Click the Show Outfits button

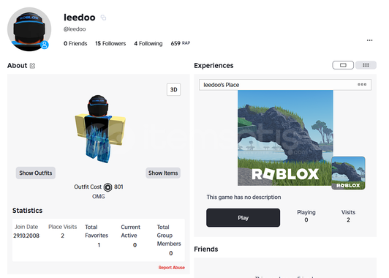tap(36, 173)
